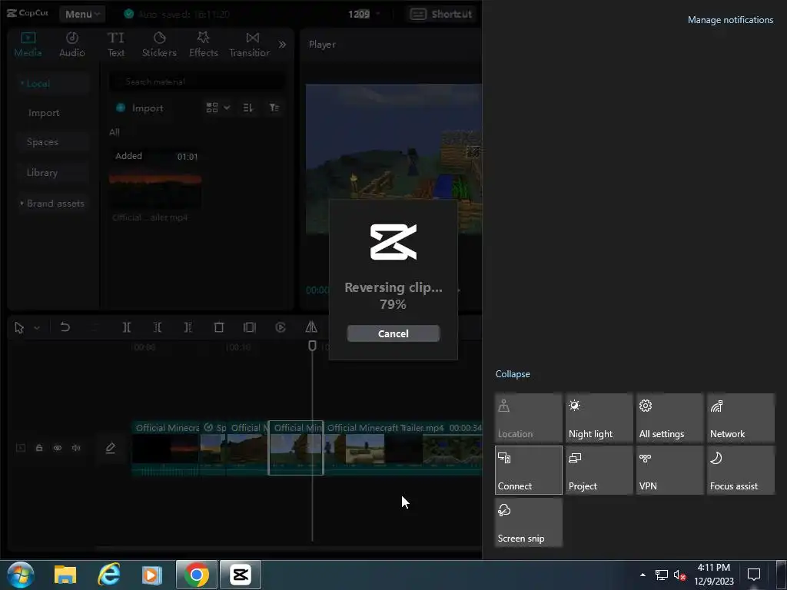This screenshot has height=590, width=787.
Task: Switch to the Audio tab
Action: click(71, 45)
